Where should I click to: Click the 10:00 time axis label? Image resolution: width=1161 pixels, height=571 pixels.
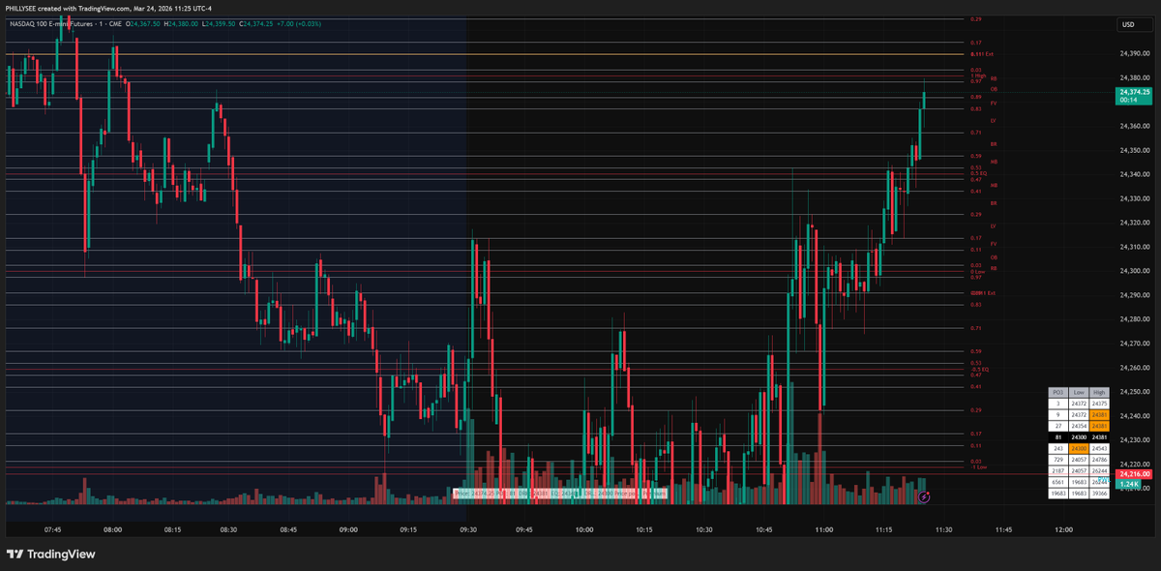coord(584,529)
